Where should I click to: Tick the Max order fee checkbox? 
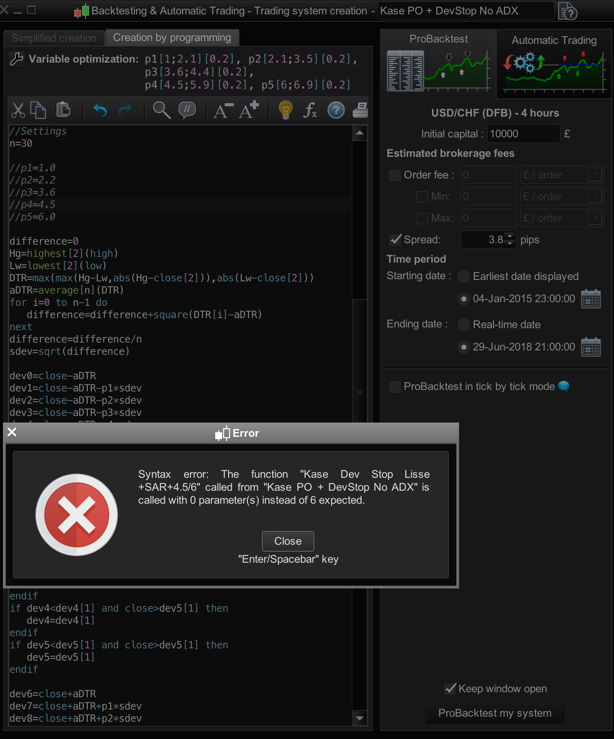pyautogui.click(x=422, y=218)
